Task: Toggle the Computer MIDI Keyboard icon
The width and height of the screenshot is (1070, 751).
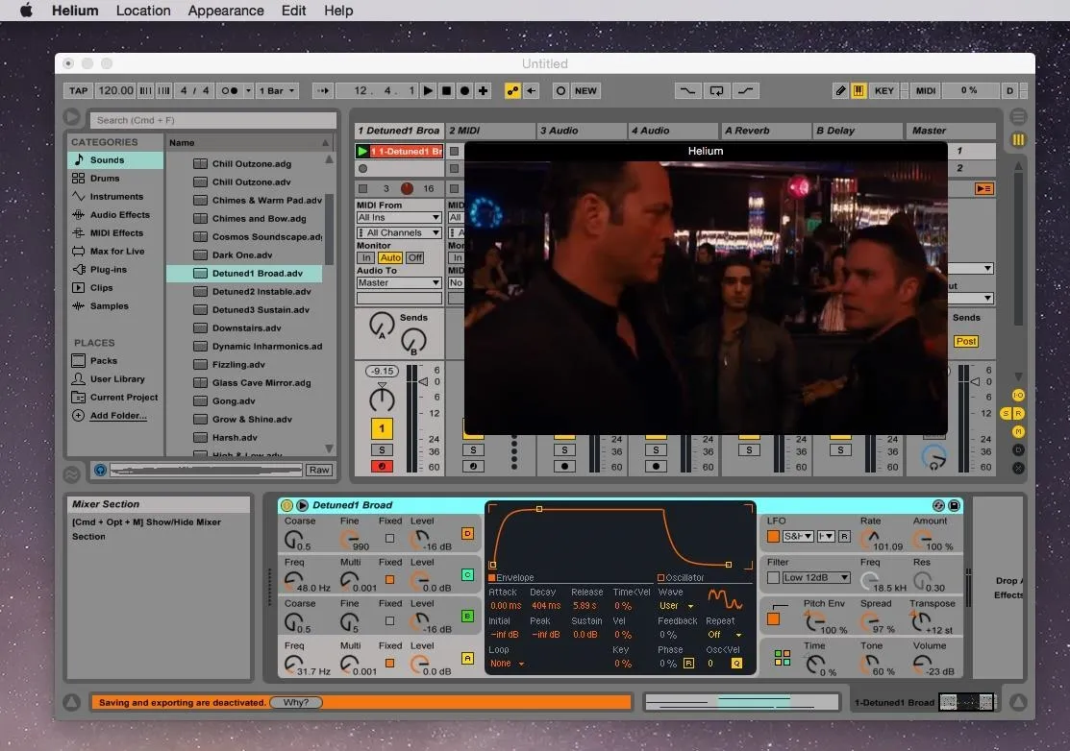Action: [x=858, y=90]
